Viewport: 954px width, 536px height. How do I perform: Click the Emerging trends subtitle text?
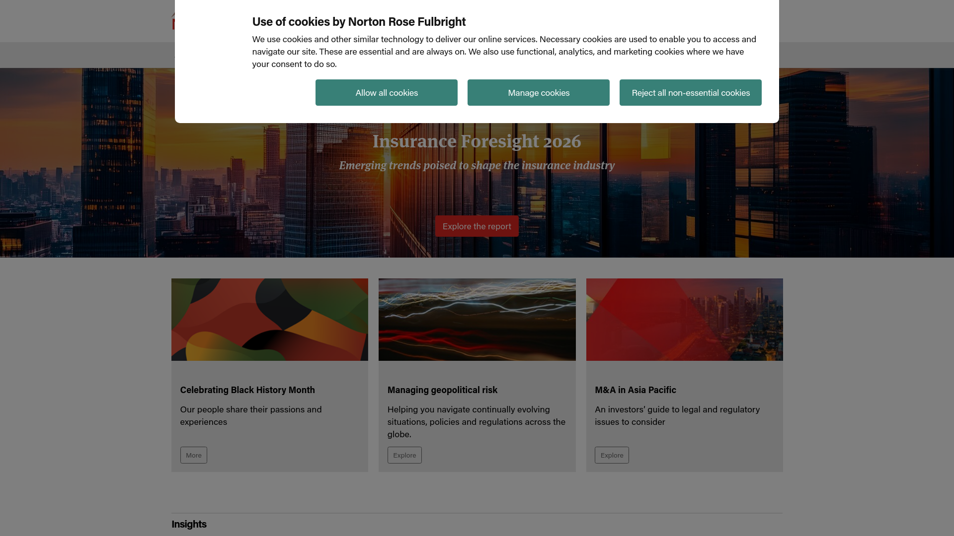tap(477, 165)
